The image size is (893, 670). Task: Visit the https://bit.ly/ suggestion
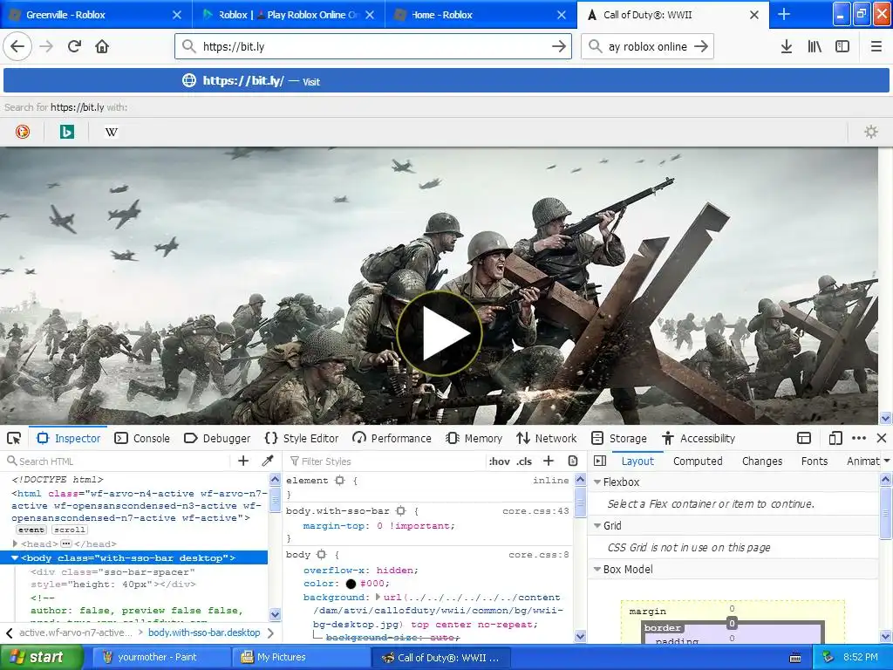click(446, 81)
